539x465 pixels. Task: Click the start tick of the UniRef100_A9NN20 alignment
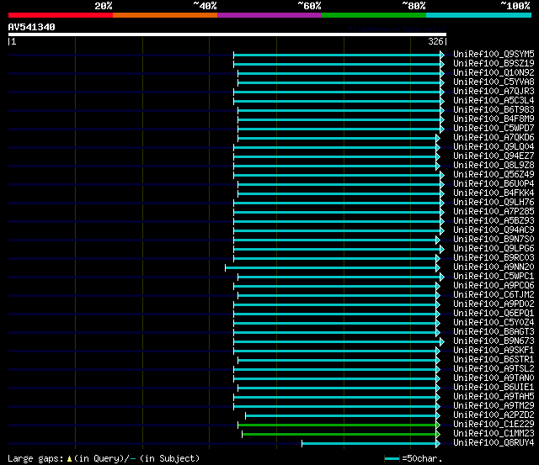pos(225,267)
